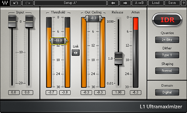
Task: Click the Dither label
Action: click(167, 48)
